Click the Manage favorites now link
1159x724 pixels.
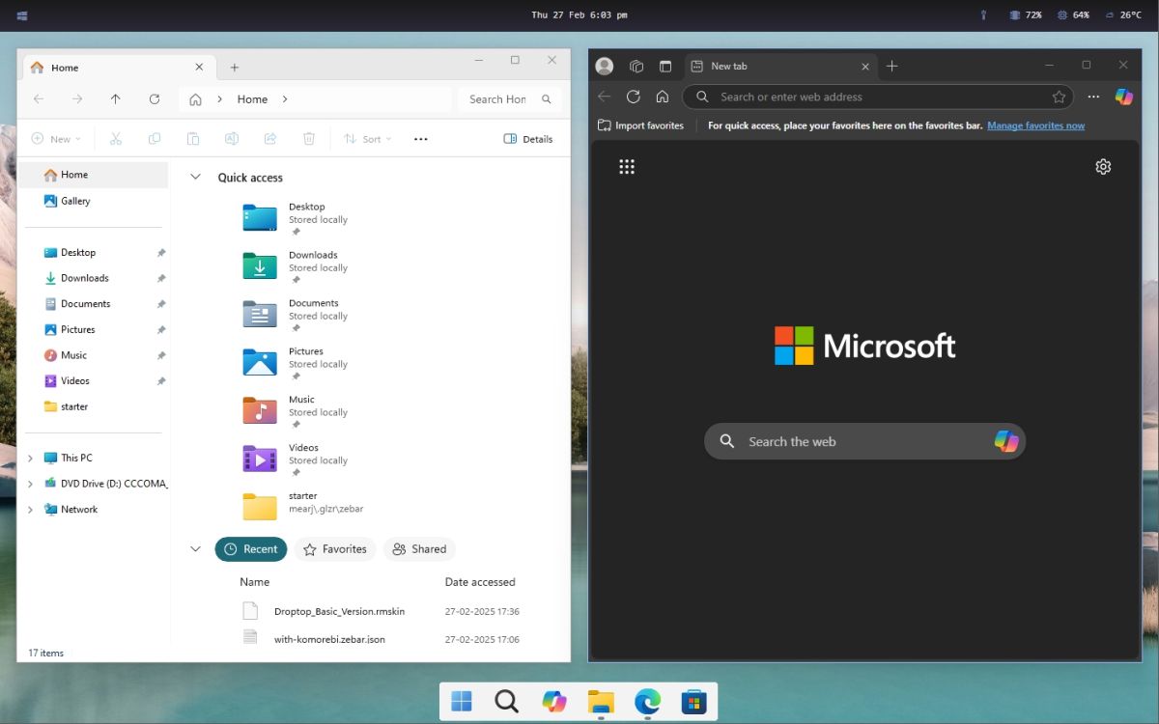click(1035, 125)
